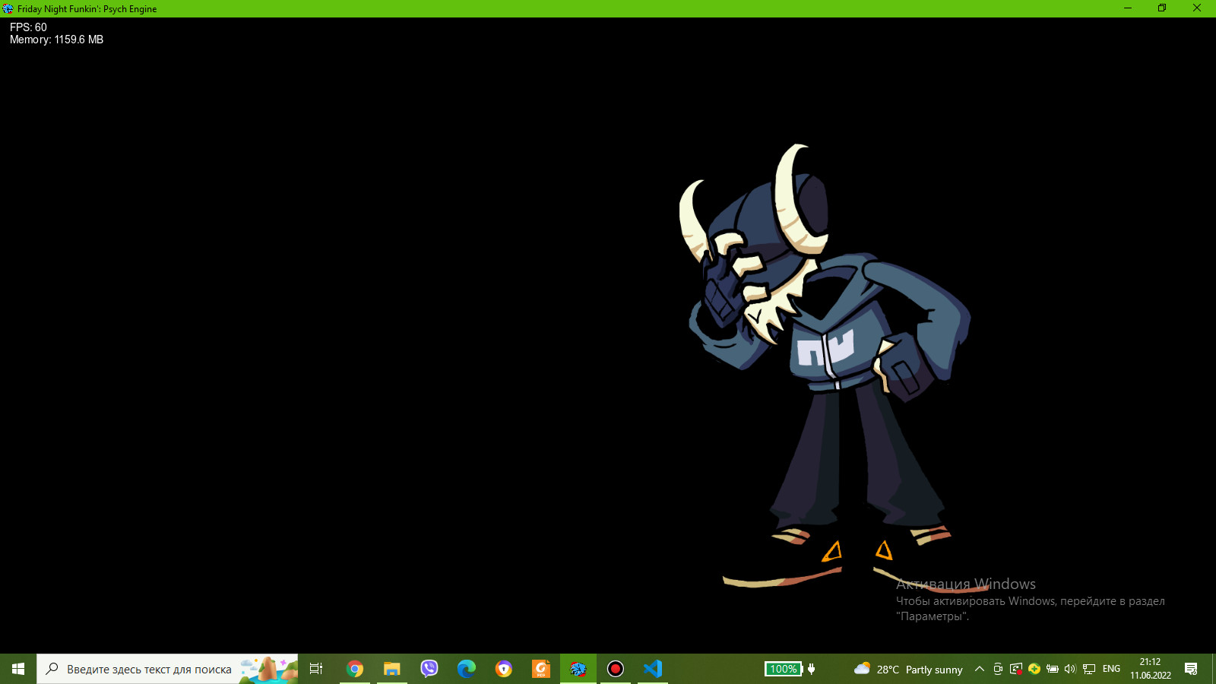Switch to the Friday Night Funkin' window

[x=578, y=669]
